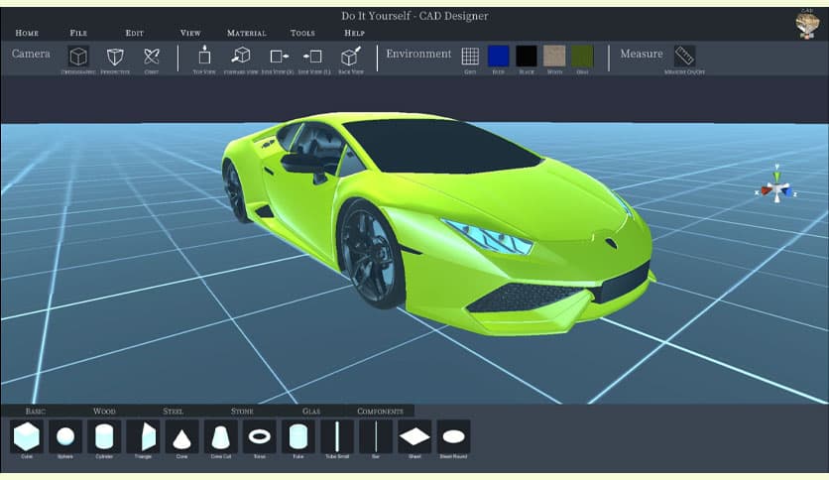This screenshot has width=829, height=480.
Task: Set camera to Forward View
Action: point(241,56)
